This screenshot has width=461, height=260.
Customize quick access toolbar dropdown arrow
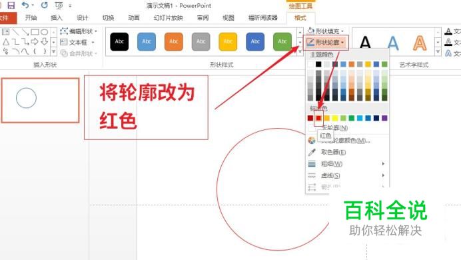(x=70, y=5)
